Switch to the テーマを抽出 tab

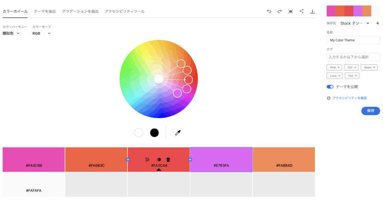click(x=45, y=12)
